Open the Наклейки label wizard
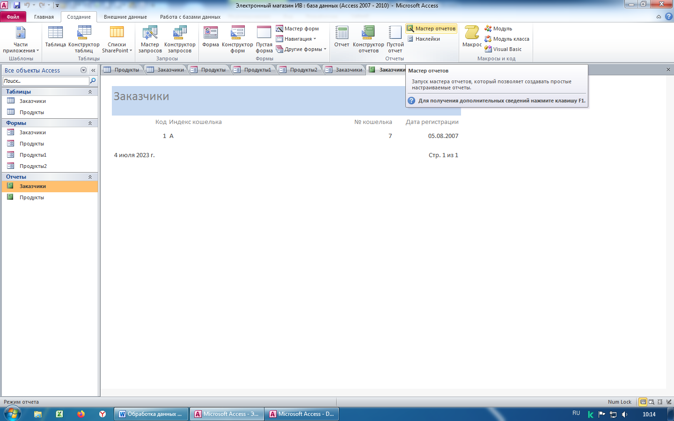The image size is (674, 421). 423,39
